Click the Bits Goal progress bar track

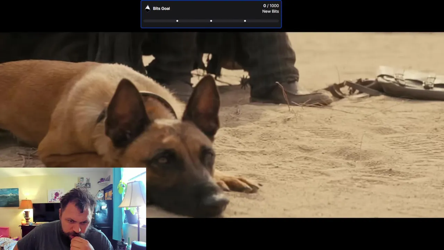click(211, 21)
